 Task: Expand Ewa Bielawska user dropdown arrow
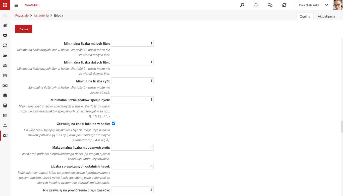(327, 5)
